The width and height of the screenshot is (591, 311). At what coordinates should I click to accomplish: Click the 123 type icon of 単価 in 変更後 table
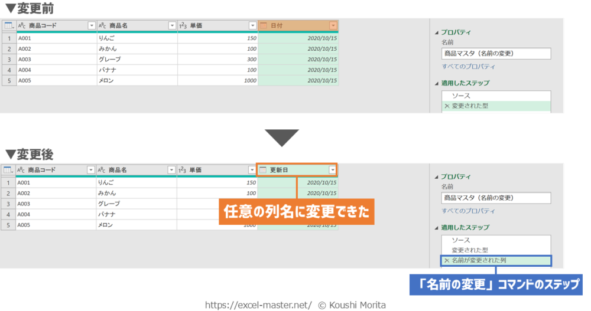pos(183,170)
